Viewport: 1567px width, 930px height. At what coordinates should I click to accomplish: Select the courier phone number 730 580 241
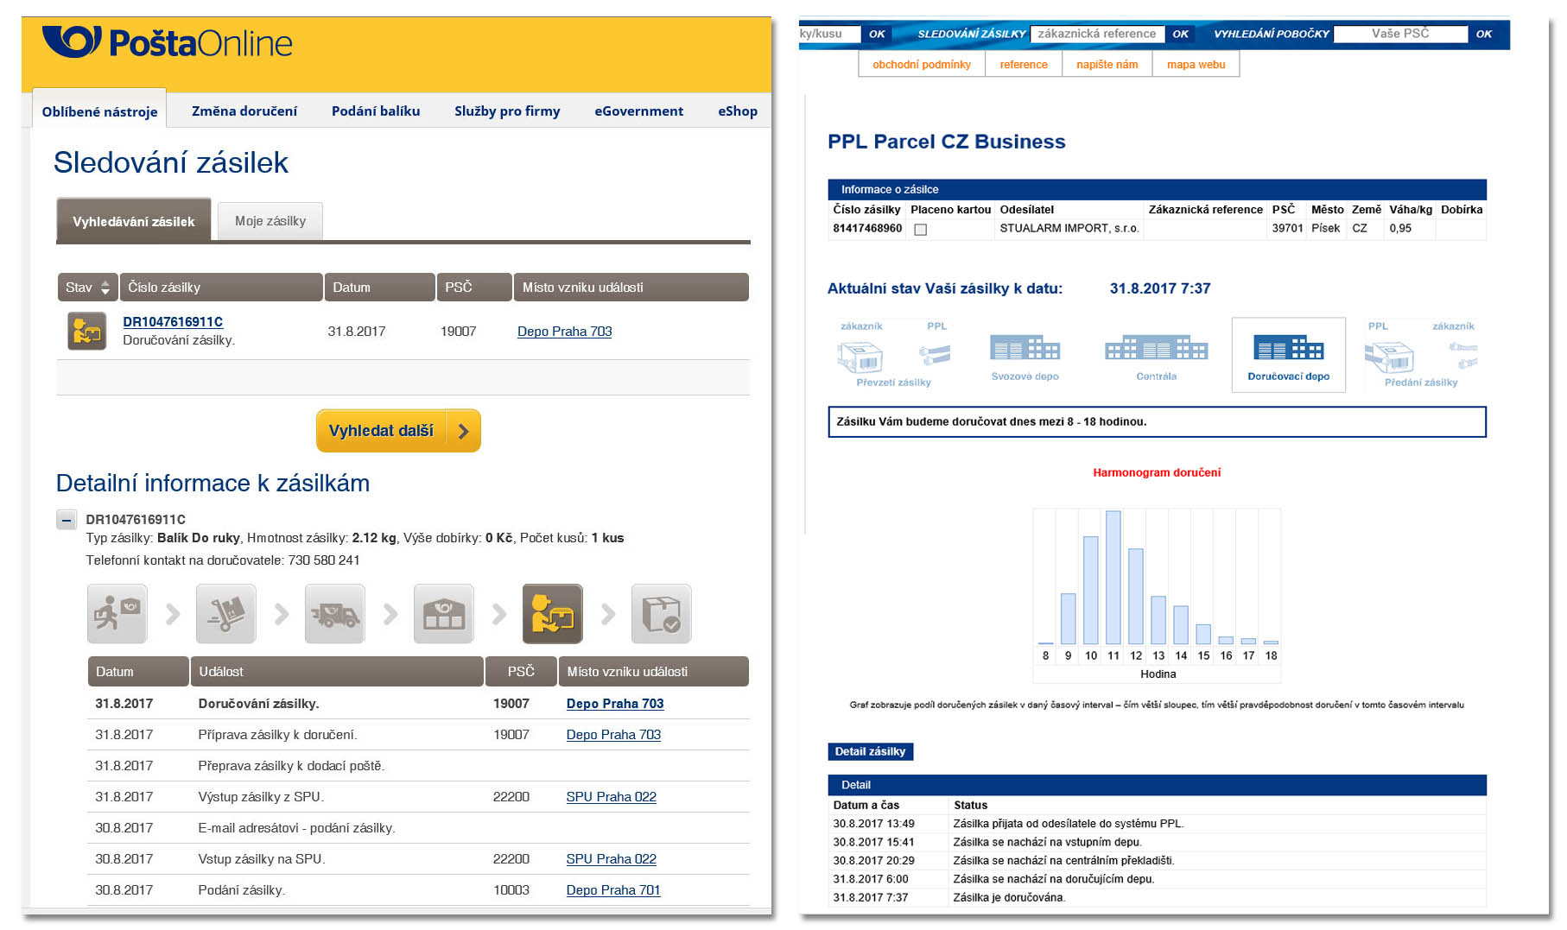point(324,560)
